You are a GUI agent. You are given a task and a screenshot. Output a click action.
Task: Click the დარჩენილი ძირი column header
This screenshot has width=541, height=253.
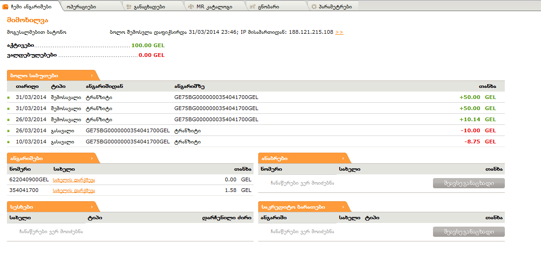coord(226,217)
